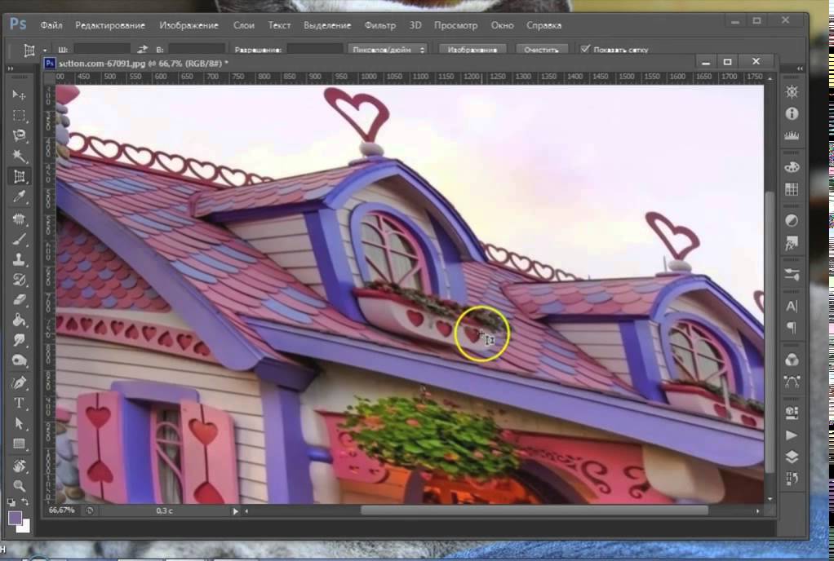Viewport: 834px width, 561px height.
Task: Select the Clone Stamp tool
Action: 19,259
